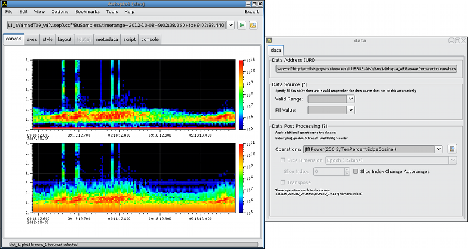Open the Bookmarks menu
The width and height of the screenshot is (468, 249).
click(87, 11)
